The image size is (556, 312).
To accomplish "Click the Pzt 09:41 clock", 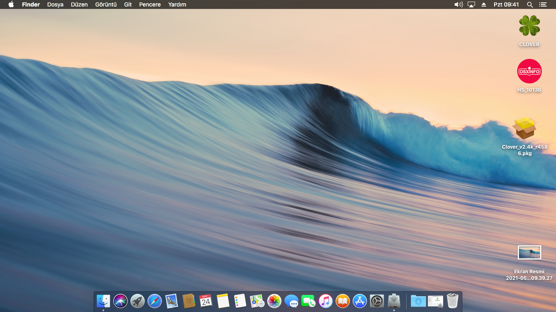I will 506,4.
